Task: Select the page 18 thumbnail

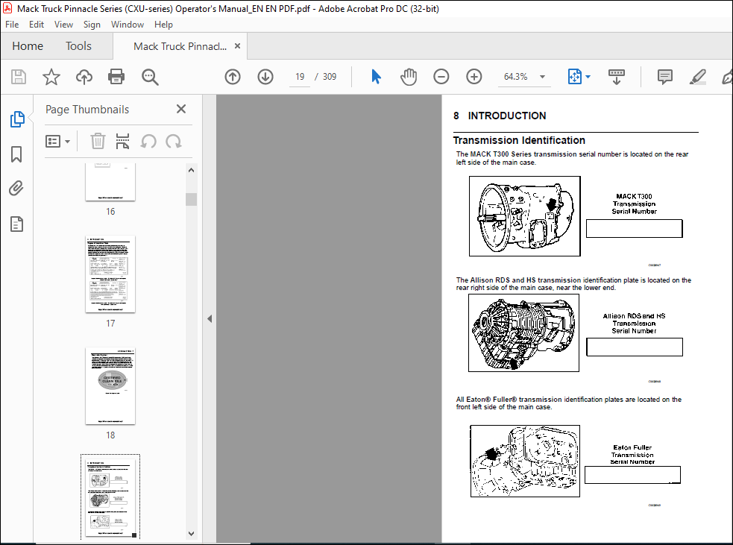Action: point(110,386)
